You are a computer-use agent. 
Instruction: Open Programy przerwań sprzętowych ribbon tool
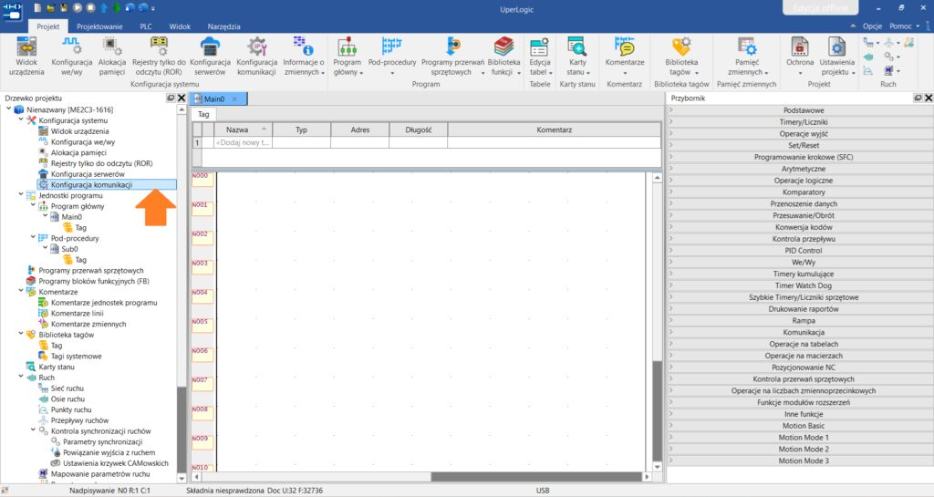click(452, 57)
